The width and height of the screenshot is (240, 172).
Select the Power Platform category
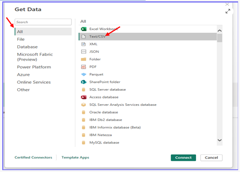(x=34, y=67)
